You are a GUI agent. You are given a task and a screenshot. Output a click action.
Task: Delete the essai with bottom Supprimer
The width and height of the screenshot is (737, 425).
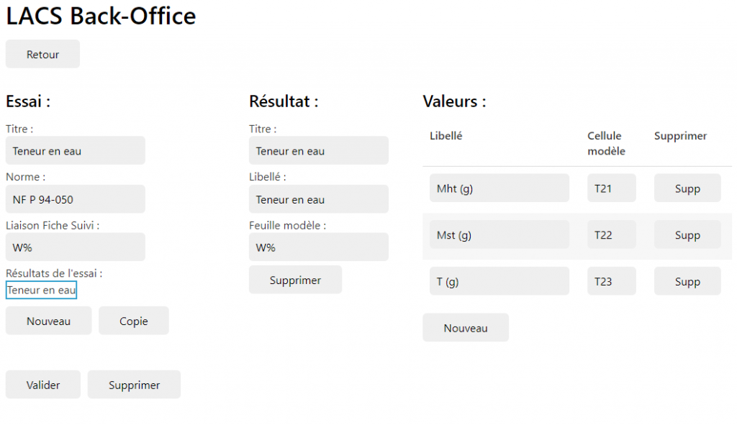134,385
